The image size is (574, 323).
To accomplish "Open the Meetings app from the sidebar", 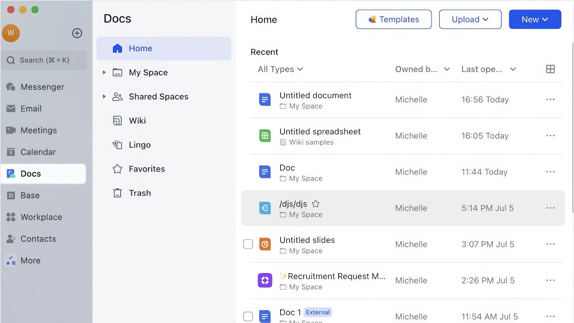I will (38, 130).
